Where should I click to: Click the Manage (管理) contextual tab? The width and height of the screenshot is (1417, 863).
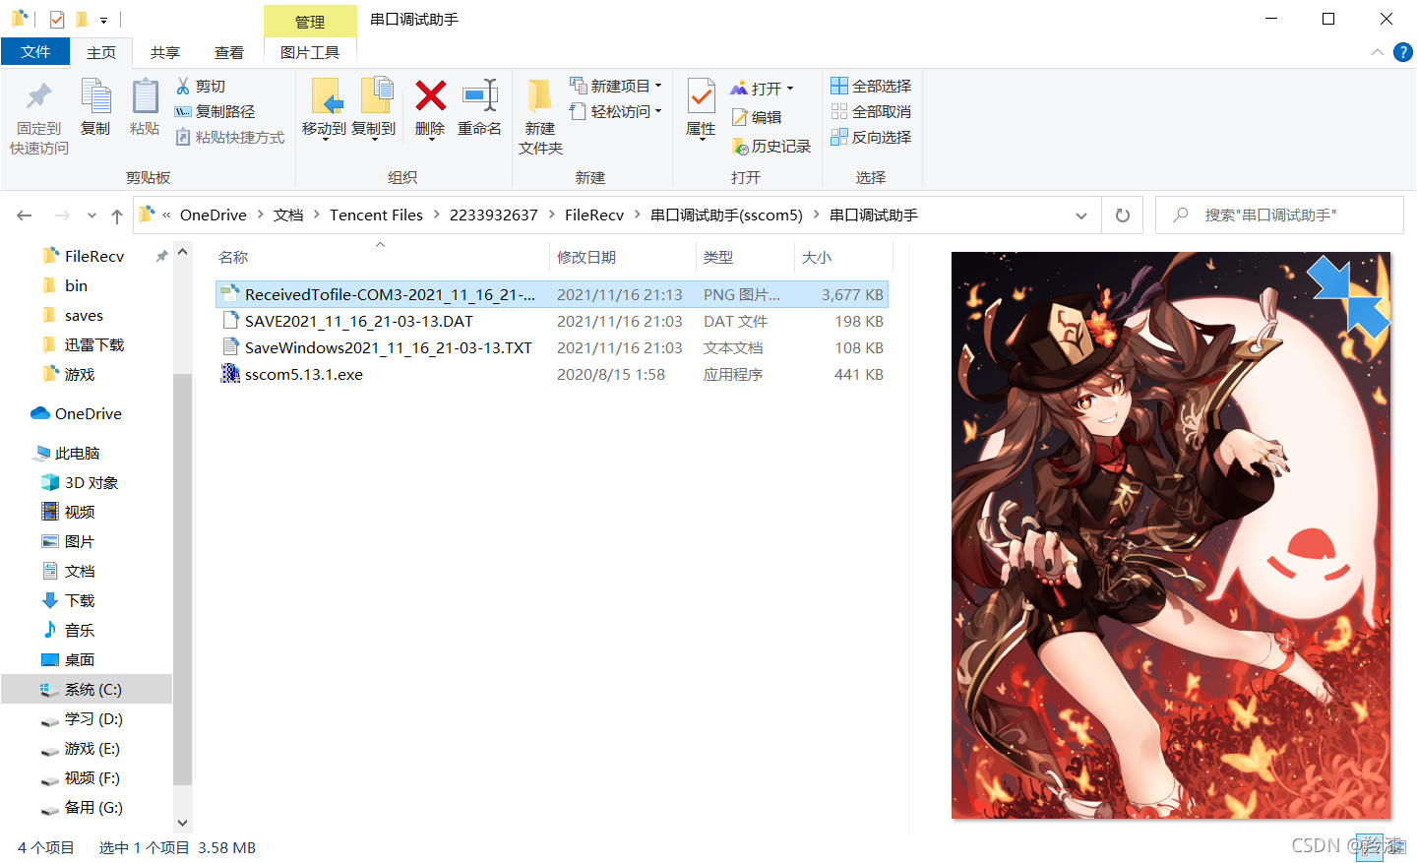[x=310, y=22]
